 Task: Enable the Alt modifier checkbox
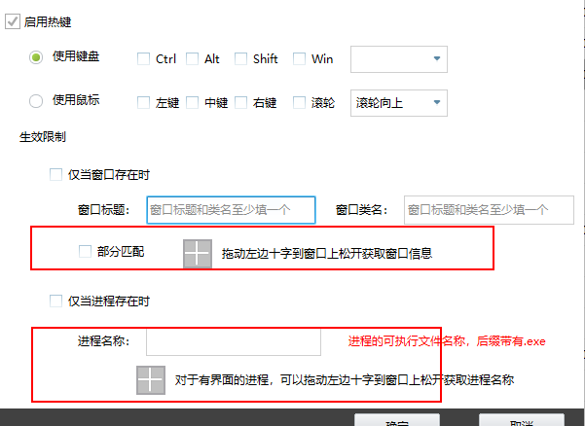[192, 59]
